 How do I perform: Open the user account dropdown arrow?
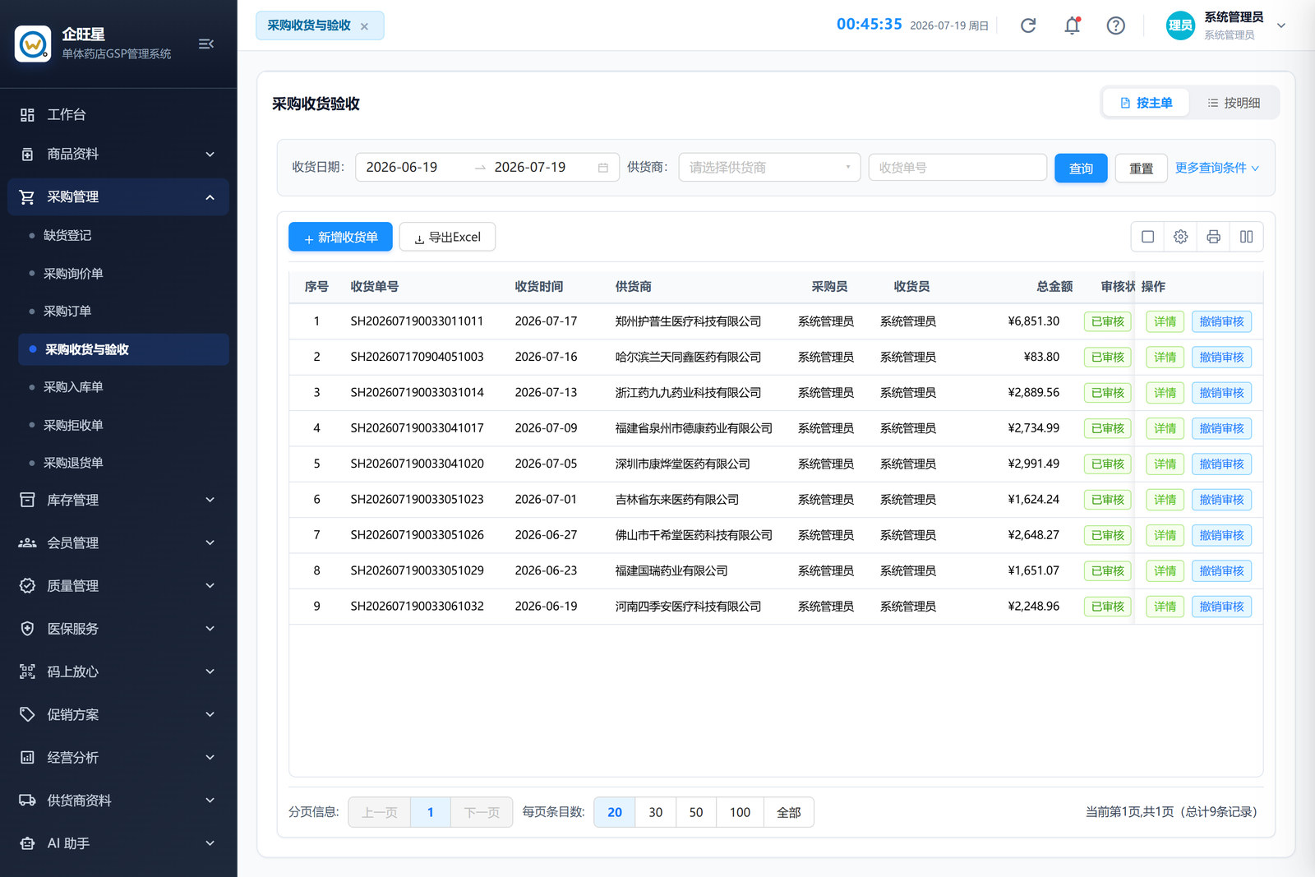1280,25
